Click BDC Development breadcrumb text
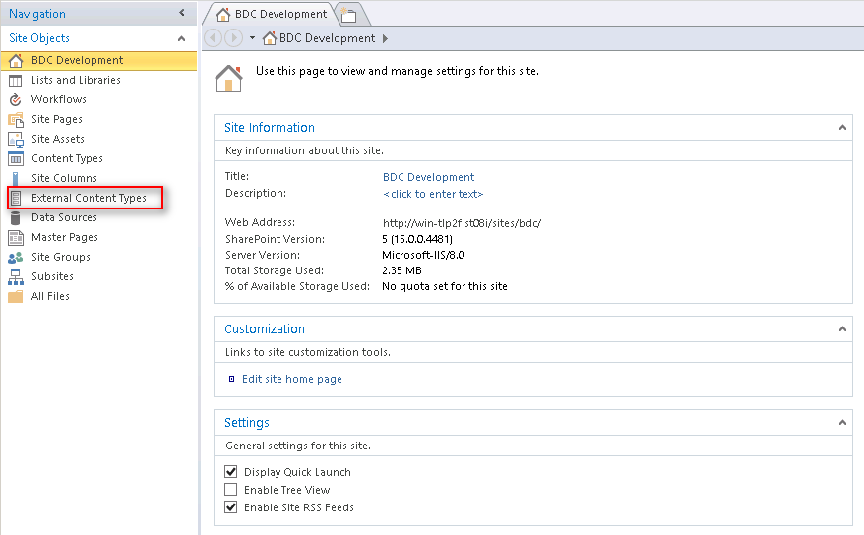Screen dimensions: 864x535 tap(327, 38)
